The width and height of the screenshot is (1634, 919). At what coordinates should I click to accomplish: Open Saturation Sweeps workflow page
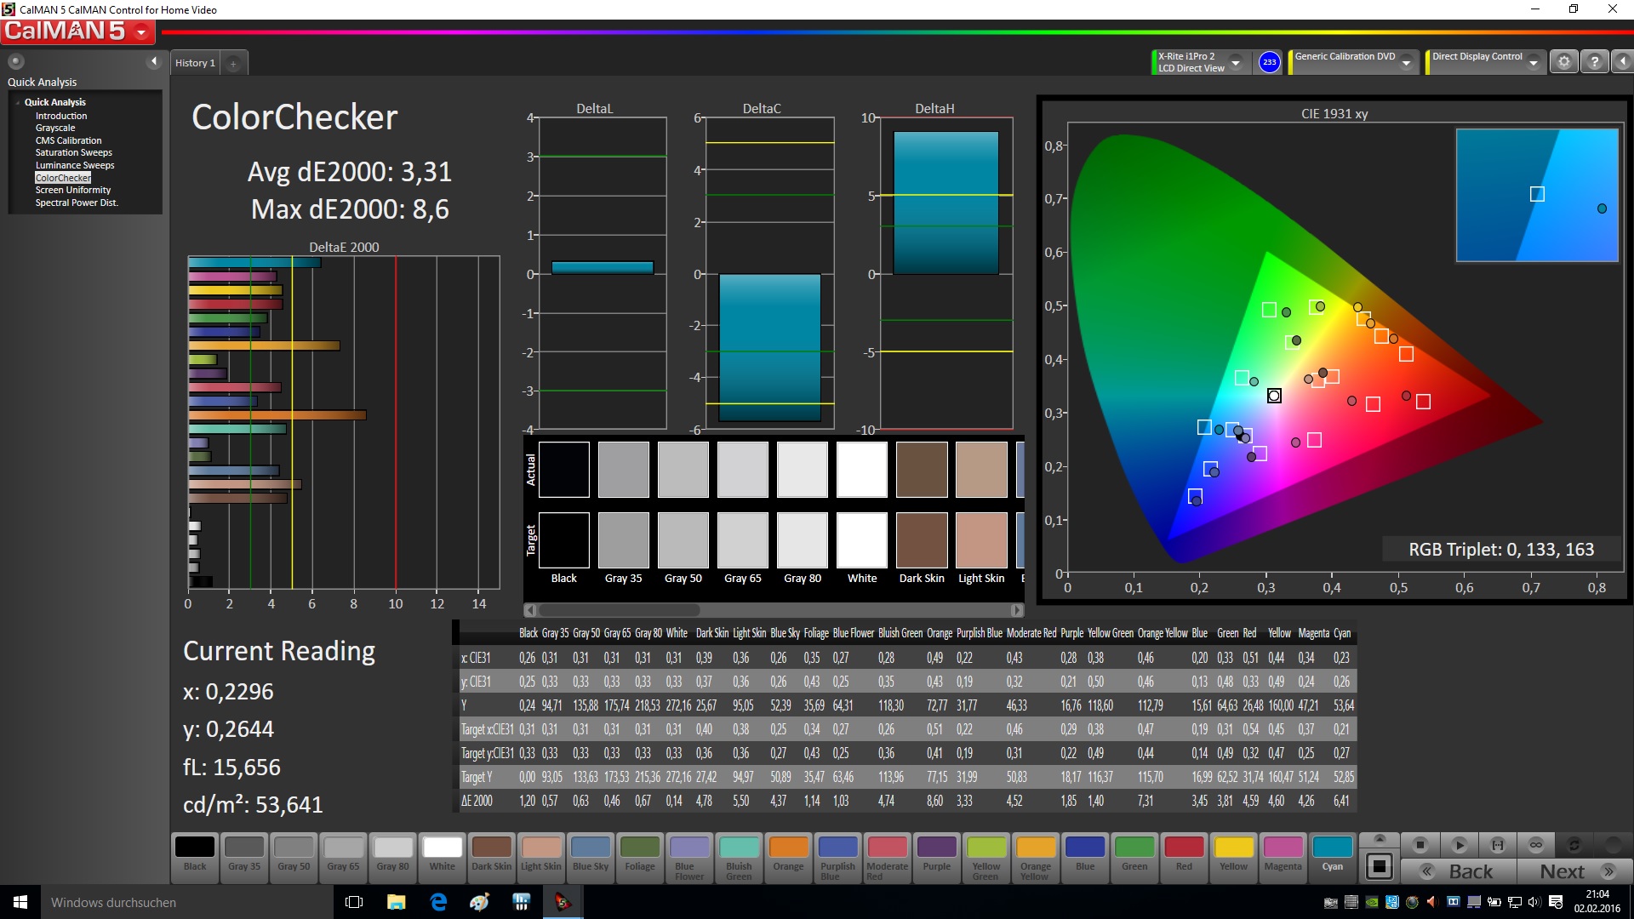73,152
